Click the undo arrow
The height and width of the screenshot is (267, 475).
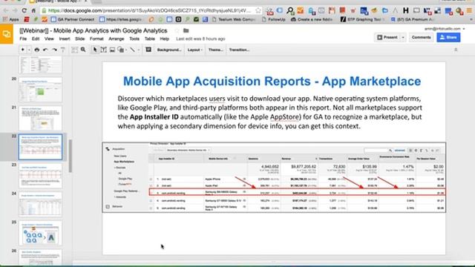pos(45,50)
